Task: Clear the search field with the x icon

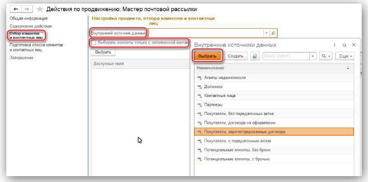Action: (x=313, y=56)
